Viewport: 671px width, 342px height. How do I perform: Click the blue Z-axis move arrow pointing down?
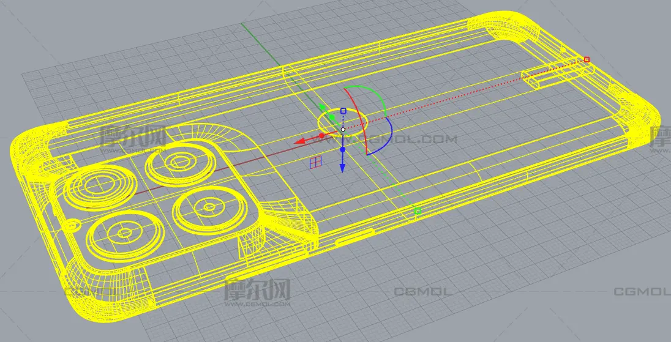pyautogui.click(x=343, y=167)
